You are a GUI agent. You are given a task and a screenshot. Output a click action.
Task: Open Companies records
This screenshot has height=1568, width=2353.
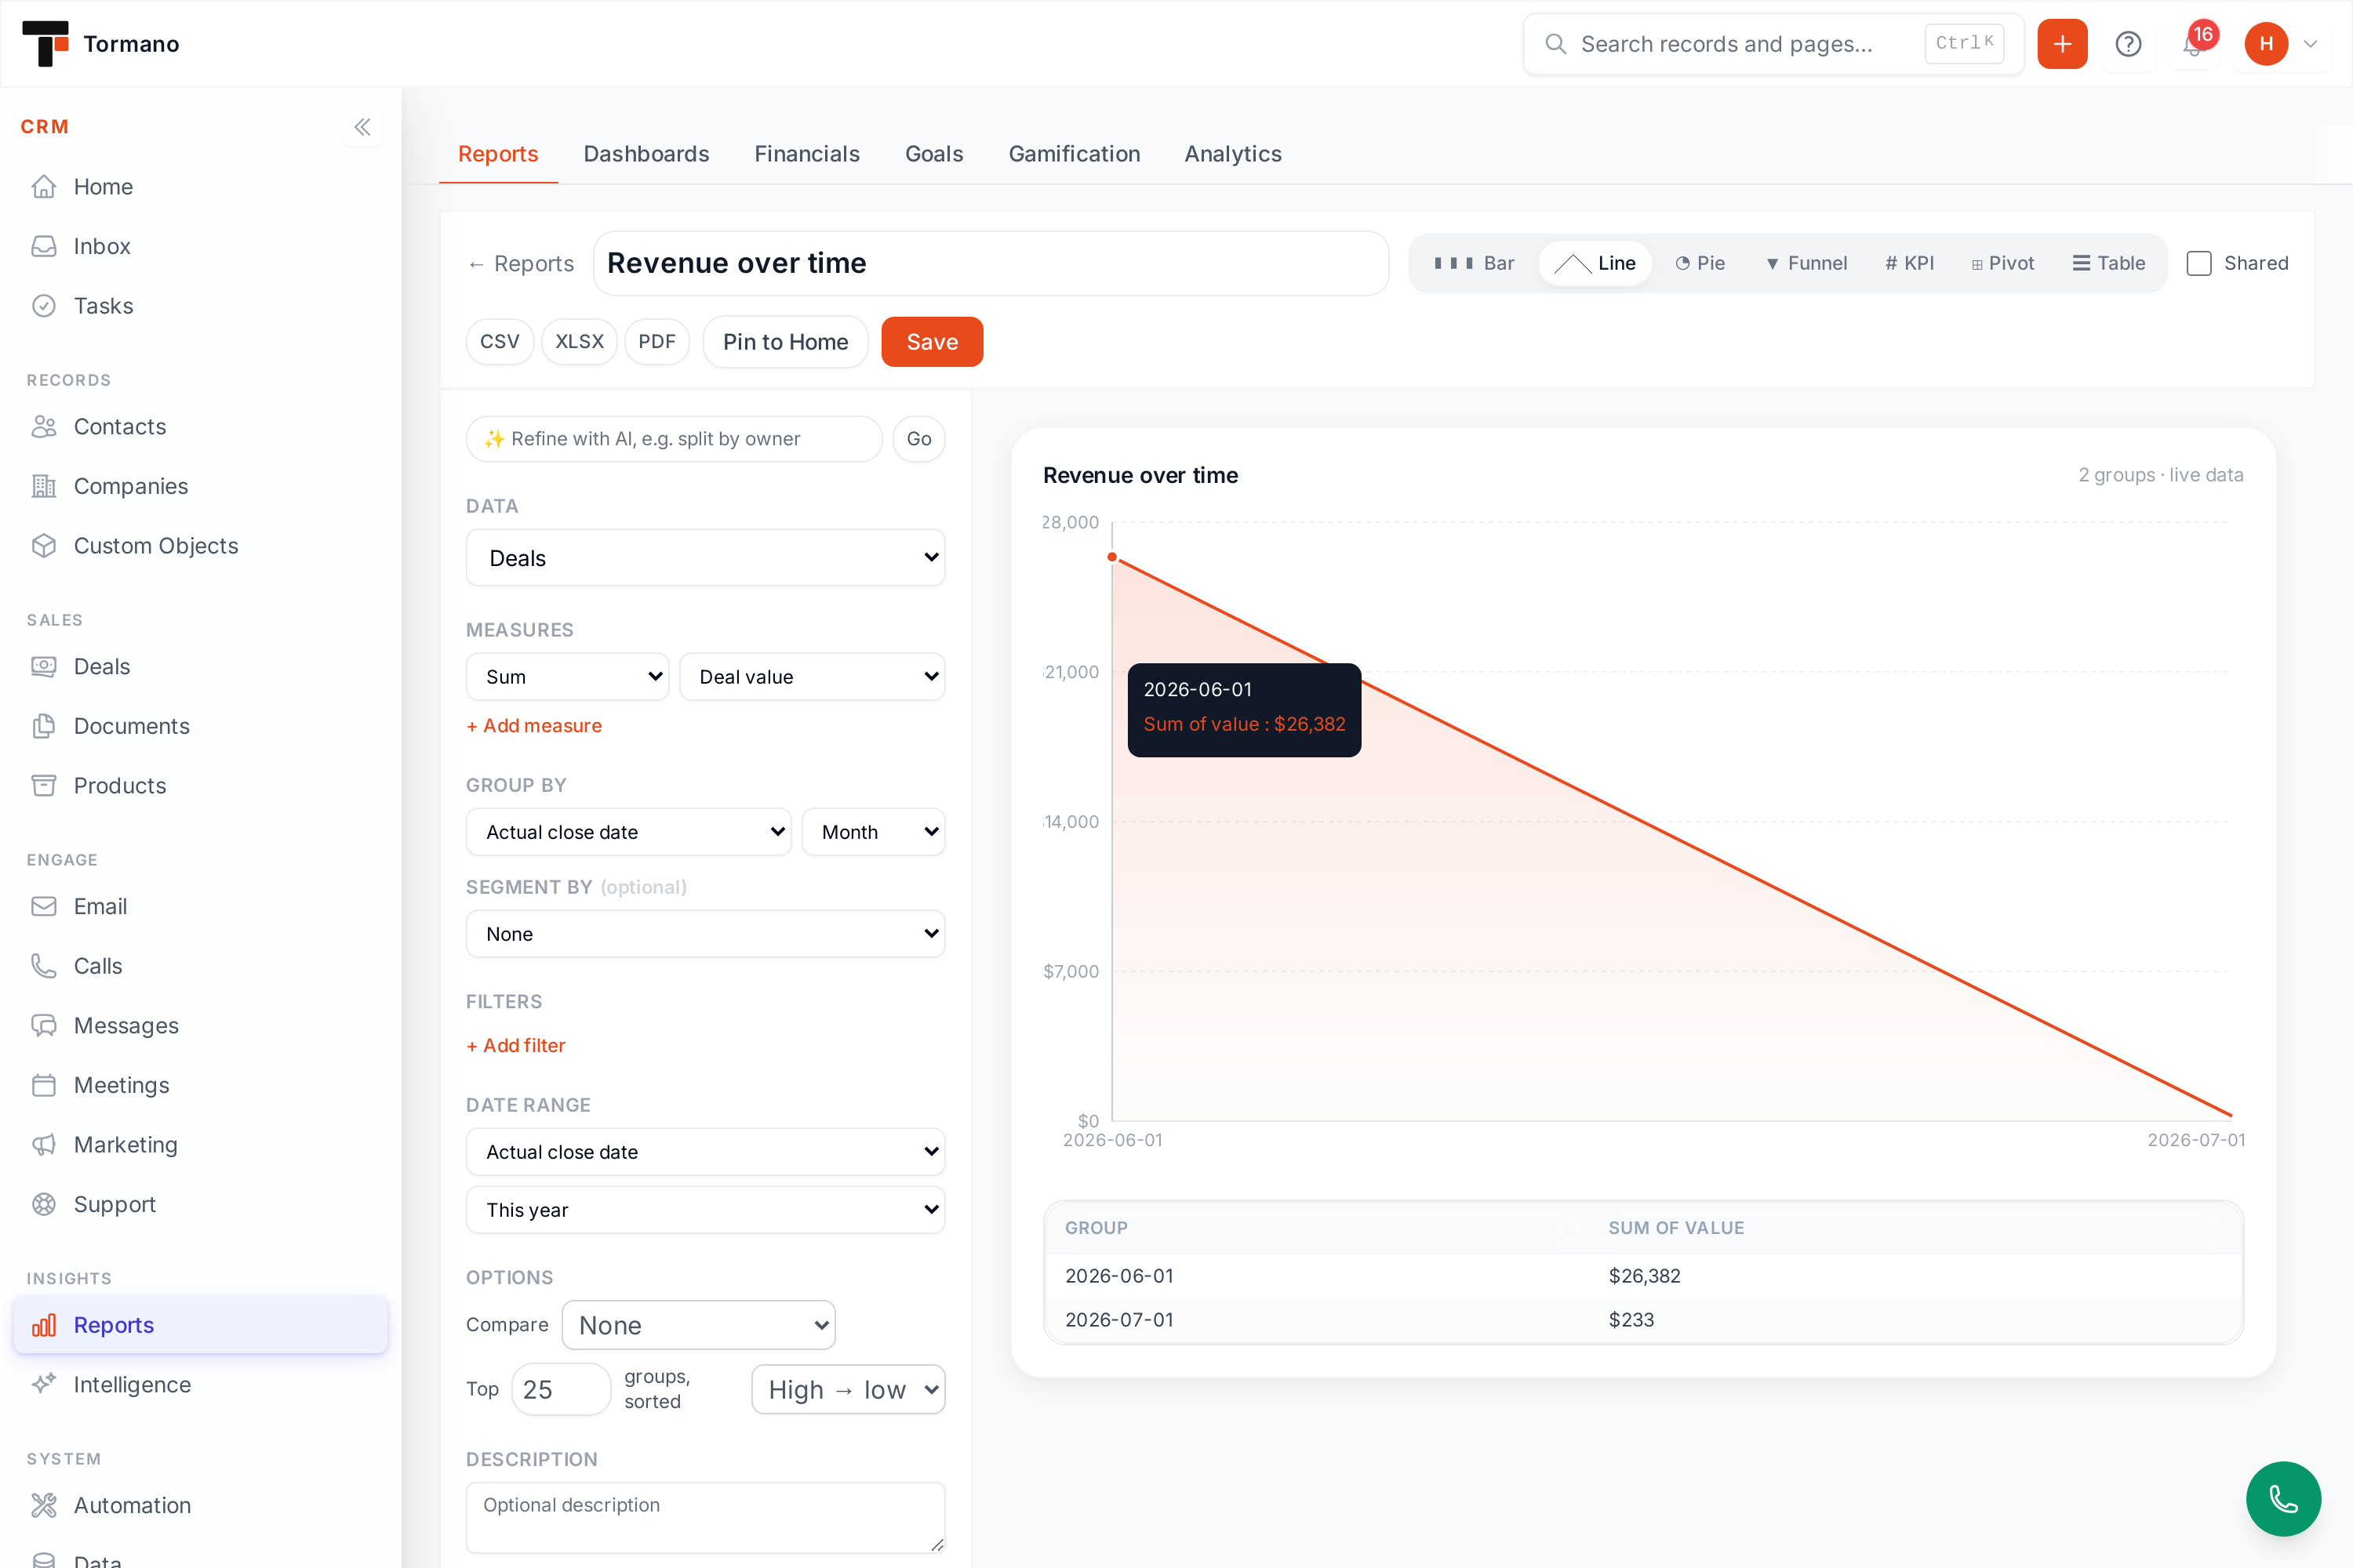click(200, 486)
